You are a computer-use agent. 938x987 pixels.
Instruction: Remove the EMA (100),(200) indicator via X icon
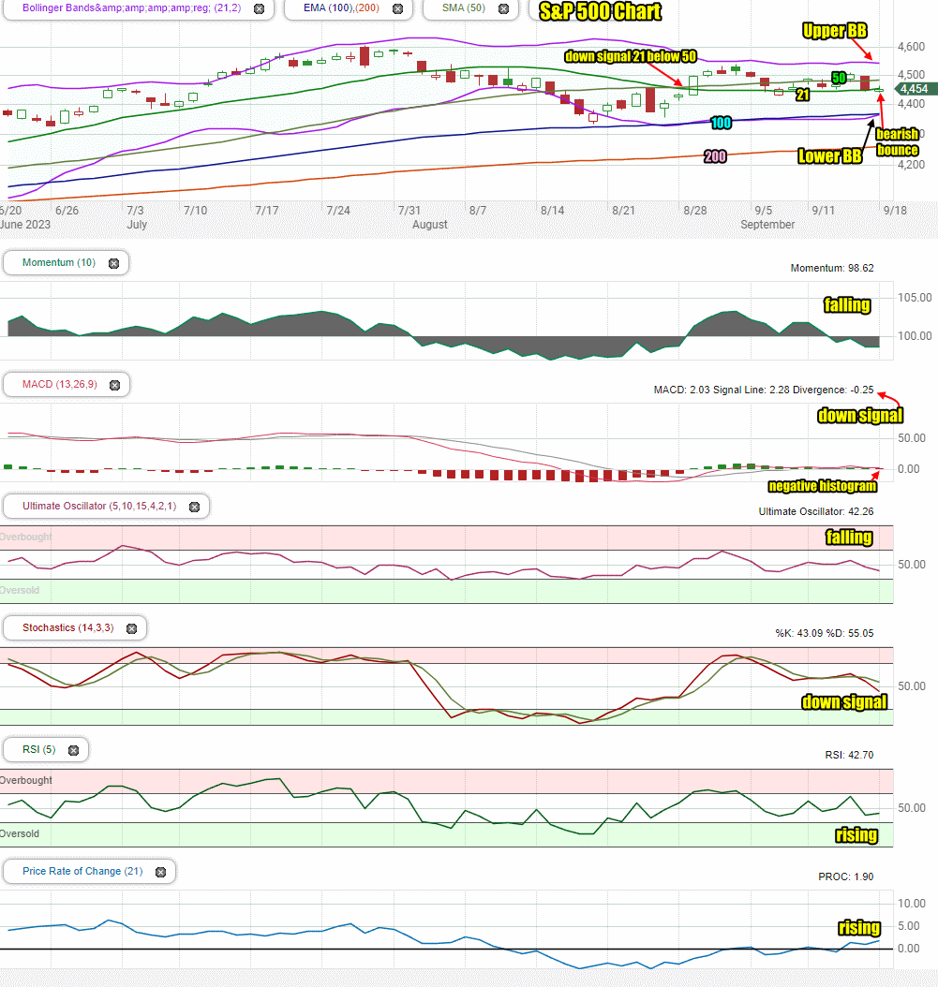pos(397,8)
